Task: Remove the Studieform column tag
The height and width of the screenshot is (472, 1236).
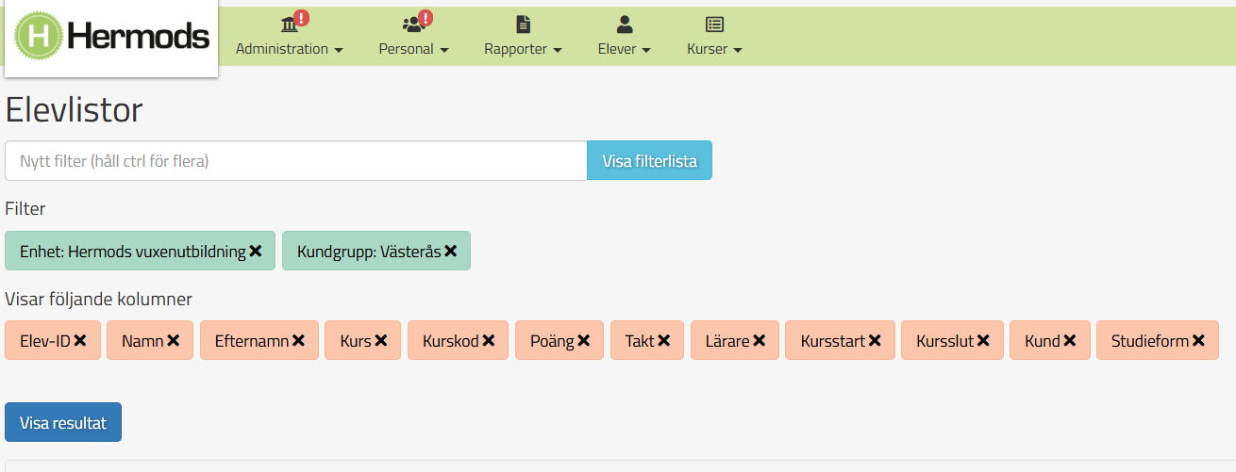Action: pyautogui.click(x=1198, y=341)
